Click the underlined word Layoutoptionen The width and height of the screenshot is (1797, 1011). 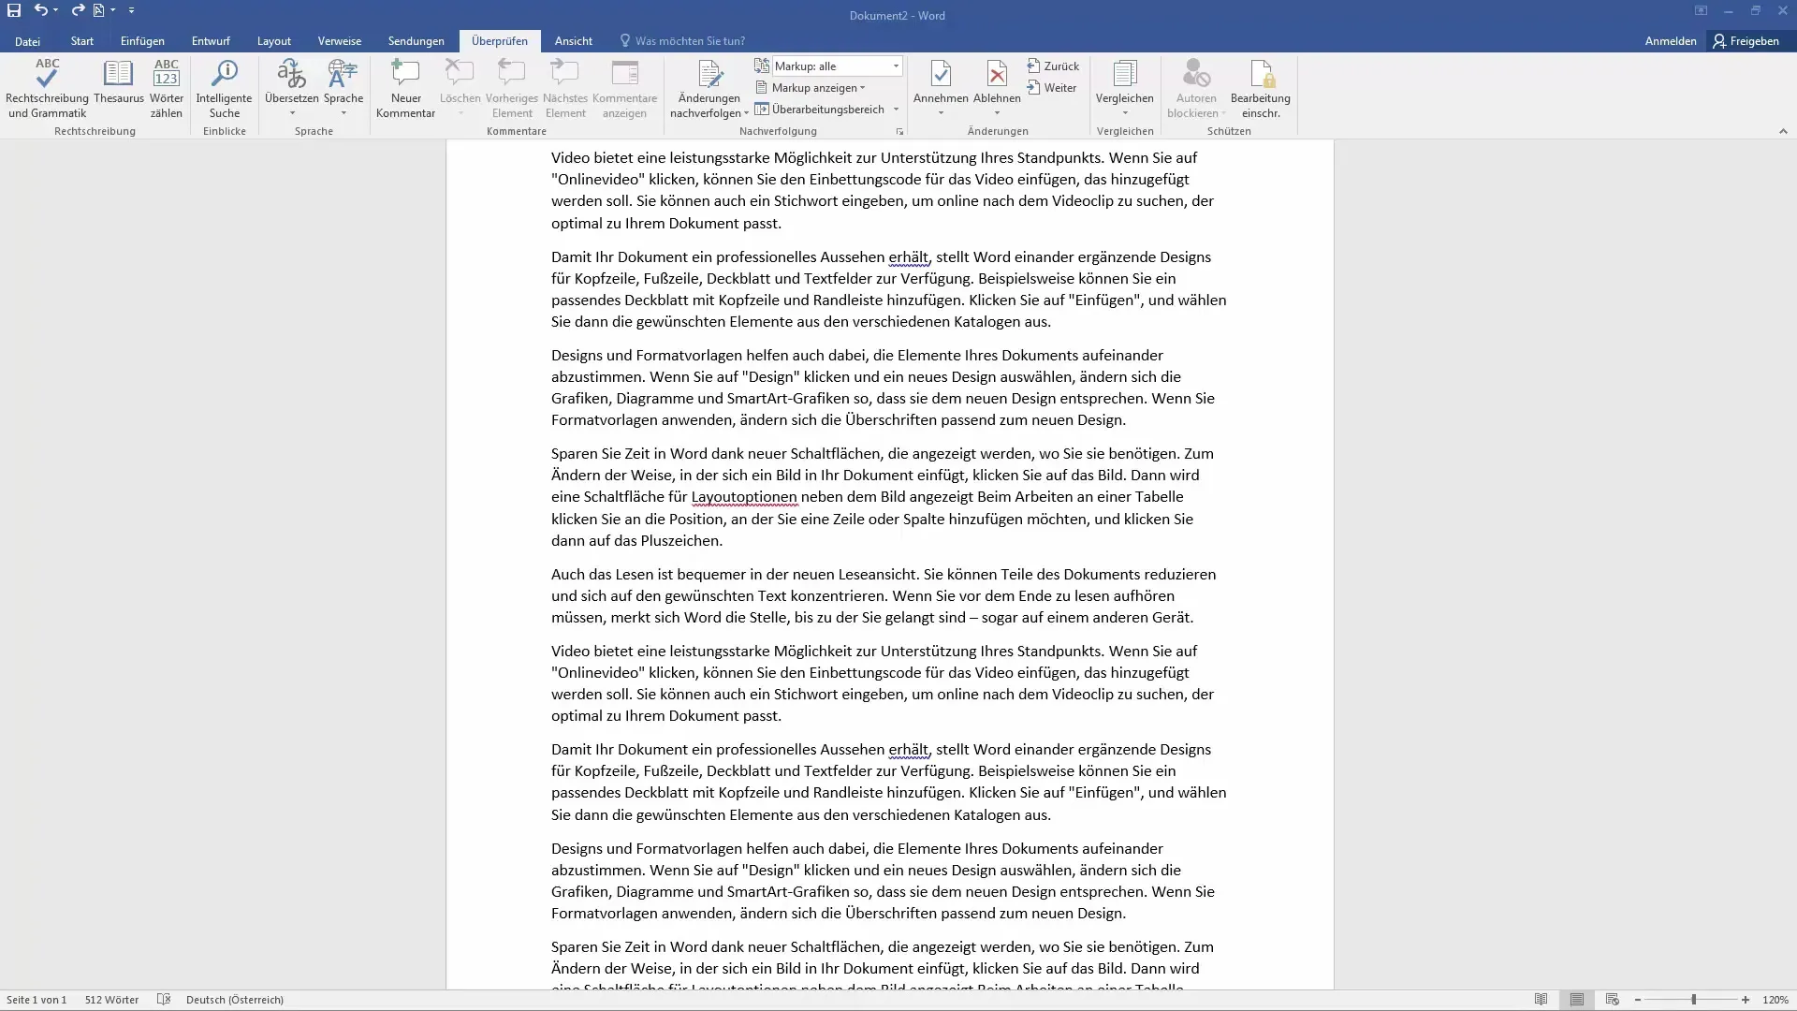[x=744, y=497]
